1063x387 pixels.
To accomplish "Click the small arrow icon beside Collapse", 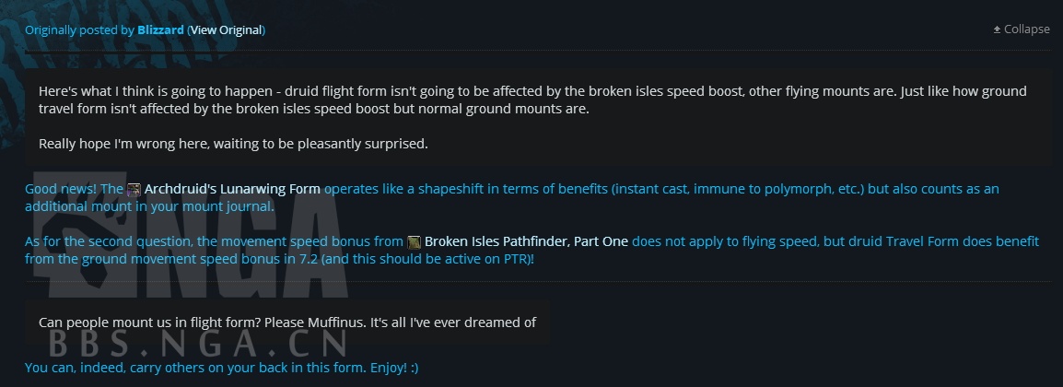I will 997,29.
